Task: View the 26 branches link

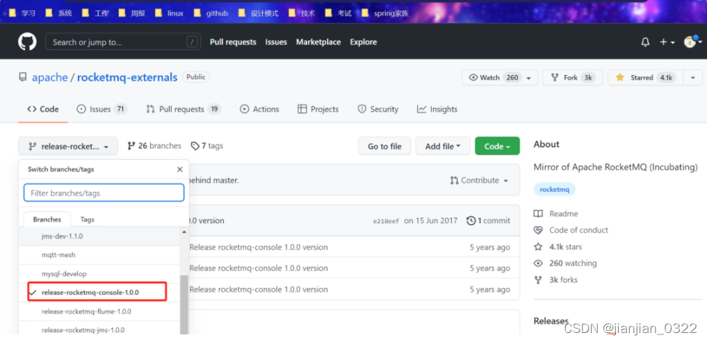Action: [154, 146]
